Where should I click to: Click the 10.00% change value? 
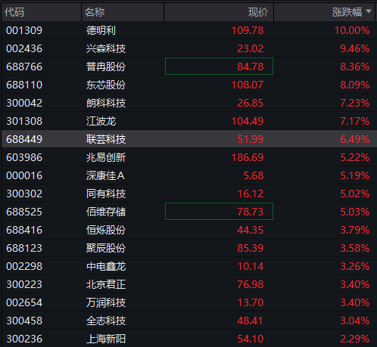click(x=352, y=30)
